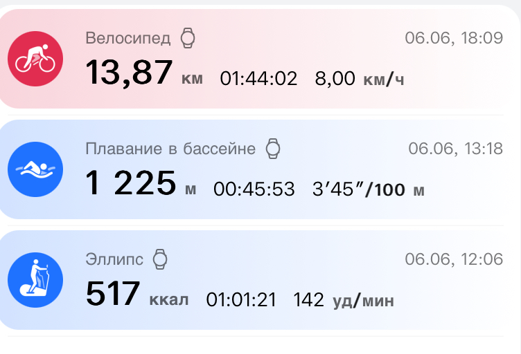
Task: Click the elliptical duration 01:01:21
Action: tap(241, 299)
